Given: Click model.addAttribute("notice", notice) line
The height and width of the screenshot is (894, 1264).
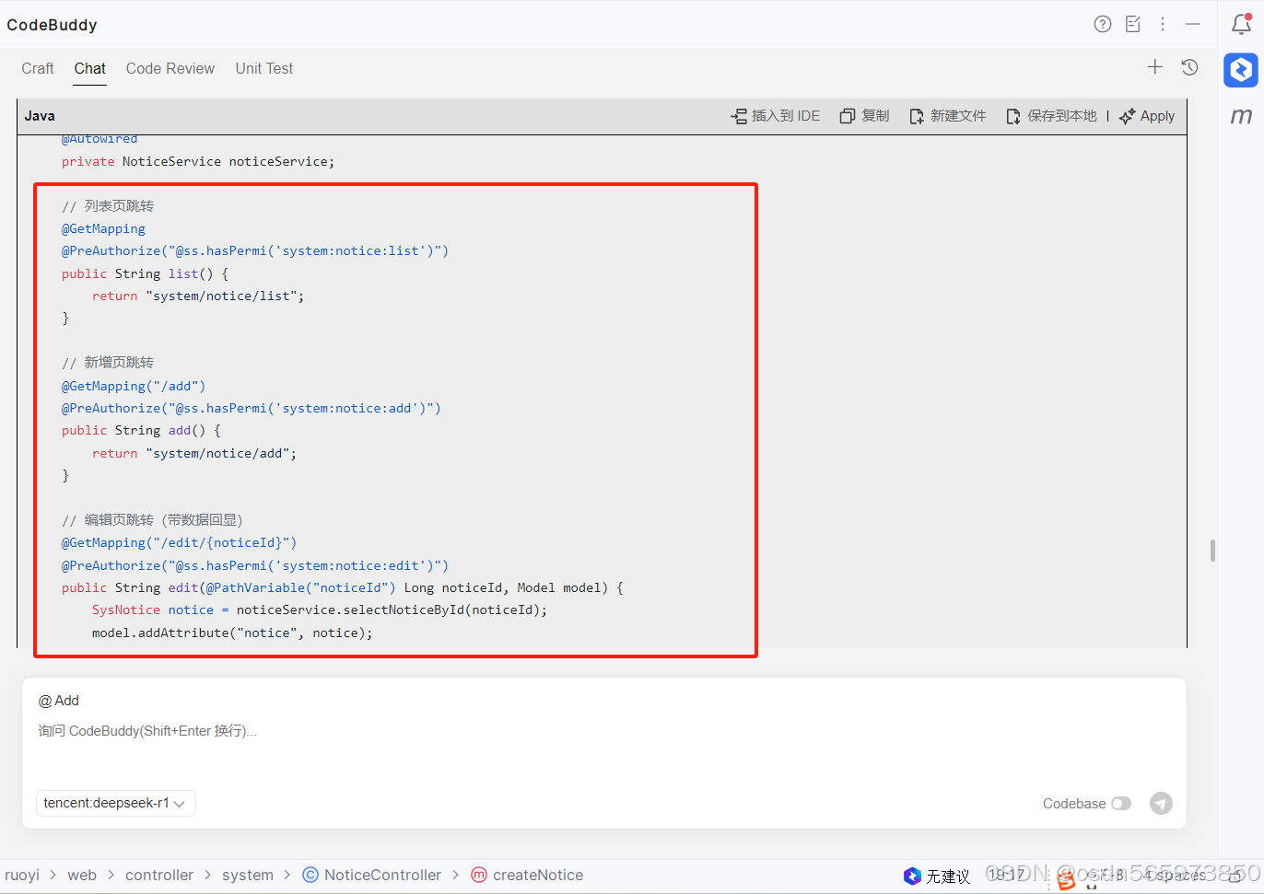Looking at the screenshot, I should pos(232,633).
